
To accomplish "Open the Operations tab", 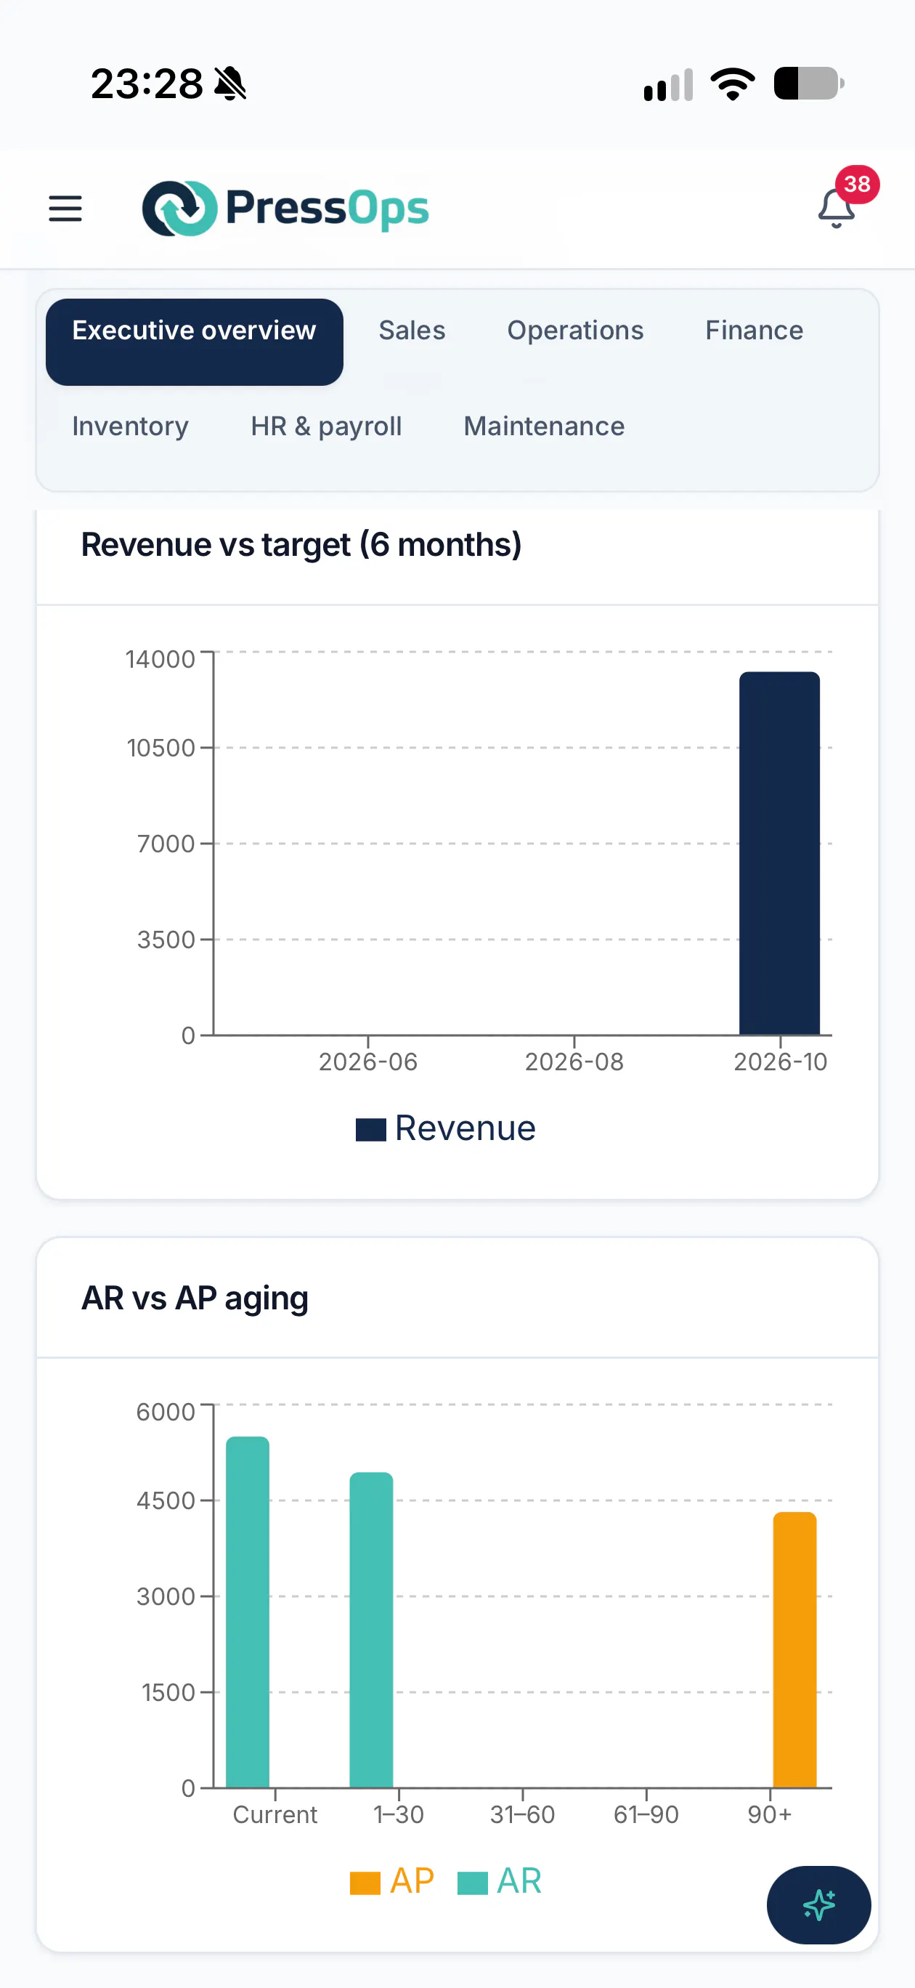I will click(x=576, y=331).
